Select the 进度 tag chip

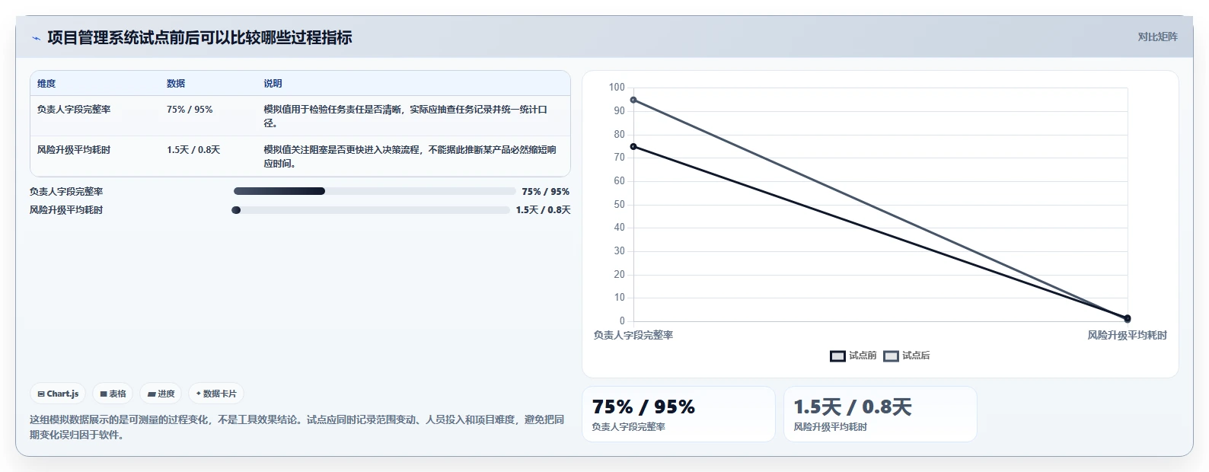[x=161, y=394]
